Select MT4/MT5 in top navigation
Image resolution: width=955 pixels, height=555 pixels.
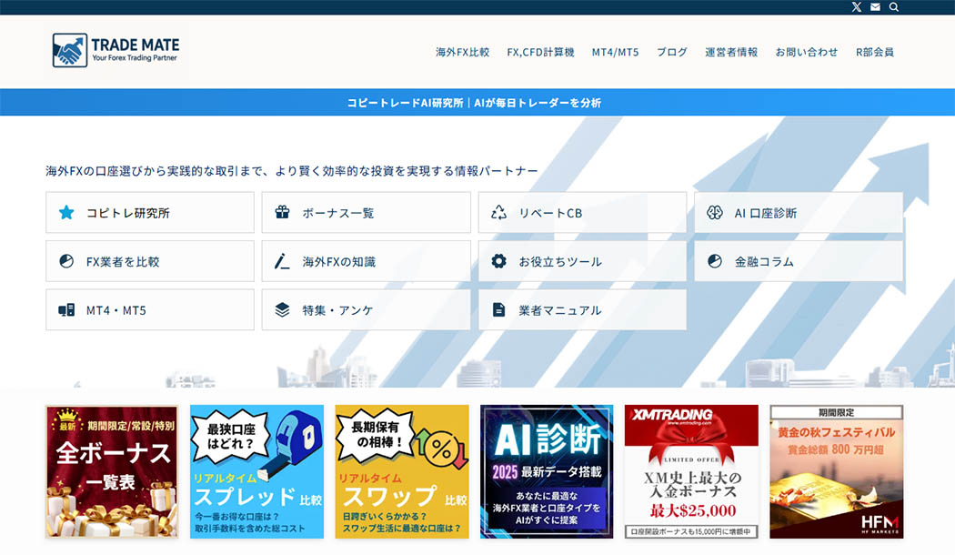tap(615, 52)
